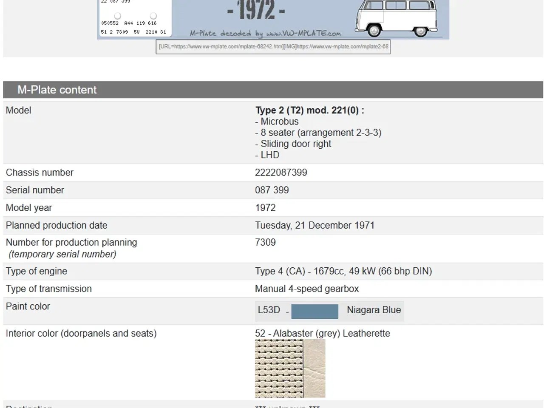Expand the M-Plate content header bar
544x408 pixels.
tap(57, 90)
